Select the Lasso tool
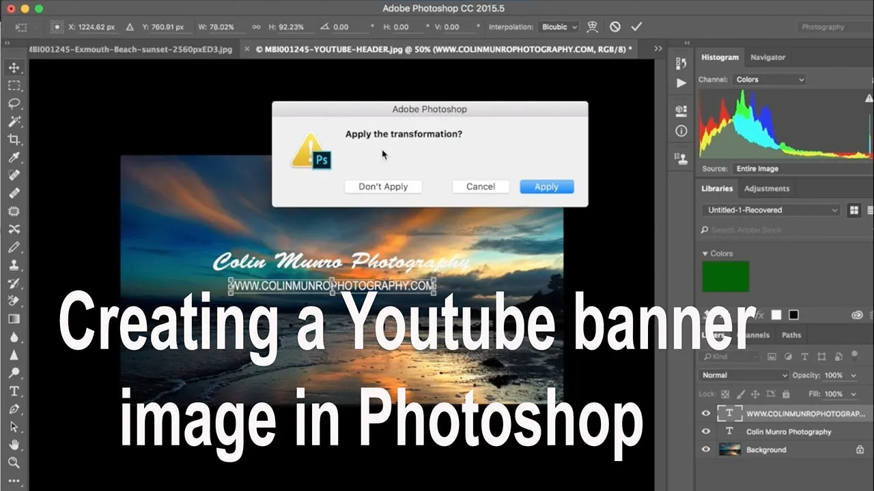The image size is (874, 491). click(x=14, y=104)
